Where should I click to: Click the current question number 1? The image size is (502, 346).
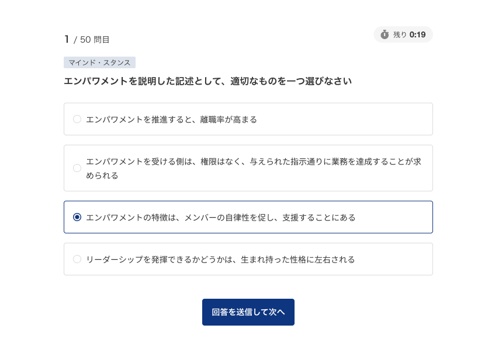coord(67,39)
